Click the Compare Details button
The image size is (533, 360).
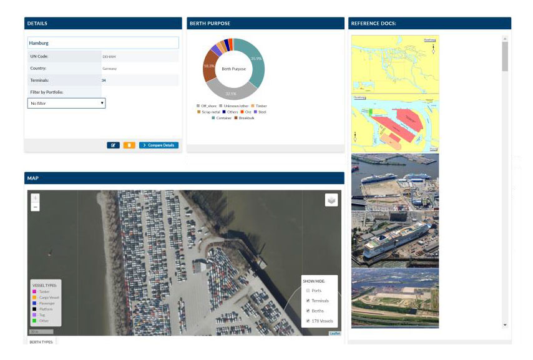(159, 145)
